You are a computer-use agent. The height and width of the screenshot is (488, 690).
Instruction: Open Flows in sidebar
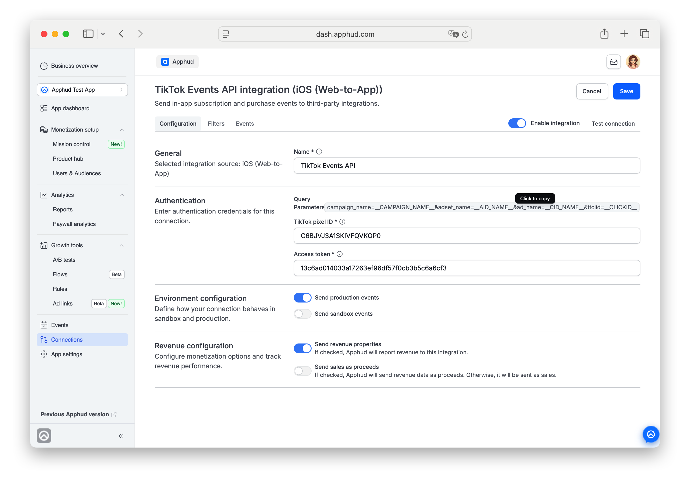point(60,274)
